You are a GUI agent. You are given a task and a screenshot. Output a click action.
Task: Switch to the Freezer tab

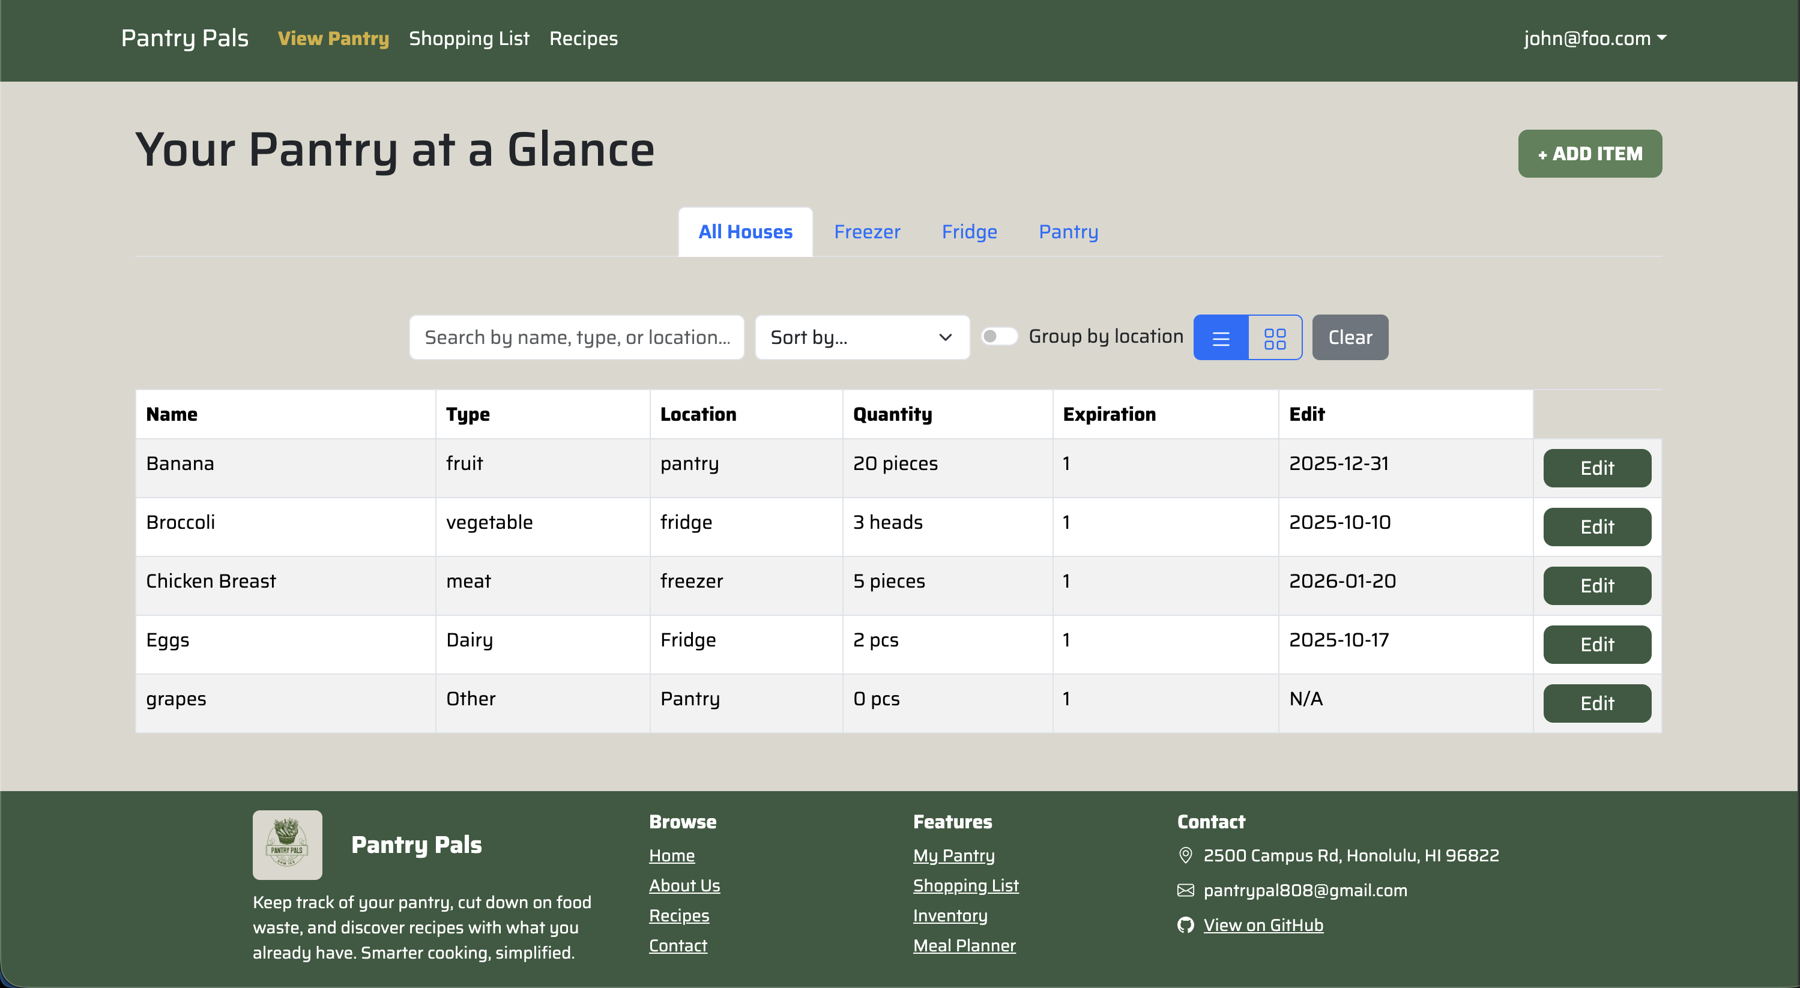tap(867, 231)
